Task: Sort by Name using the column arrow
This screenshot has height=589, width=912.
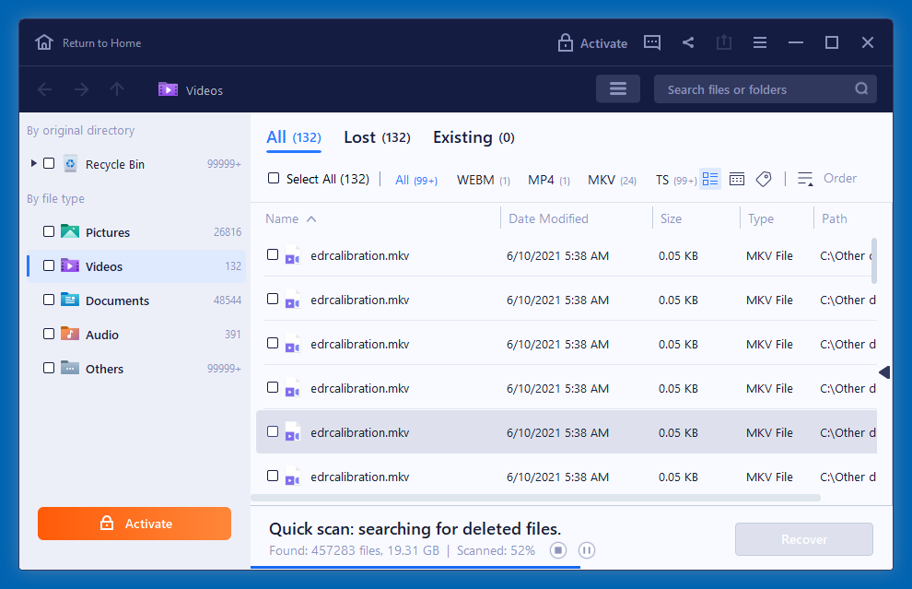Action: click(312, 218)
